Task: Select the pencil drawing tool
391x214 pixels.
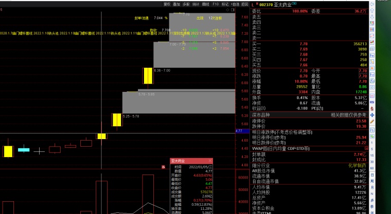Action: pos(372,122)
